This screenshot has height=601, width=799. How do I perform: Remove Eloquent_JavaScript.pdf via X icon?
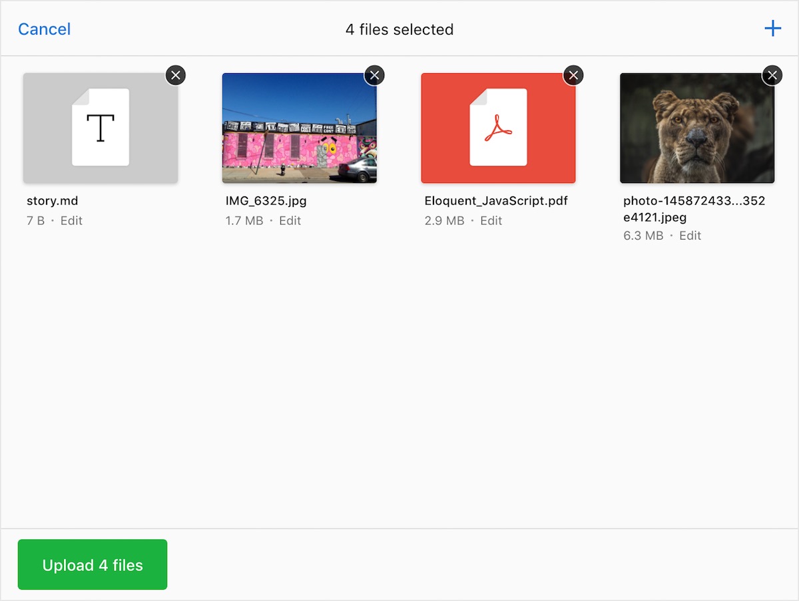pyautogui.click(x=573, y=75)
